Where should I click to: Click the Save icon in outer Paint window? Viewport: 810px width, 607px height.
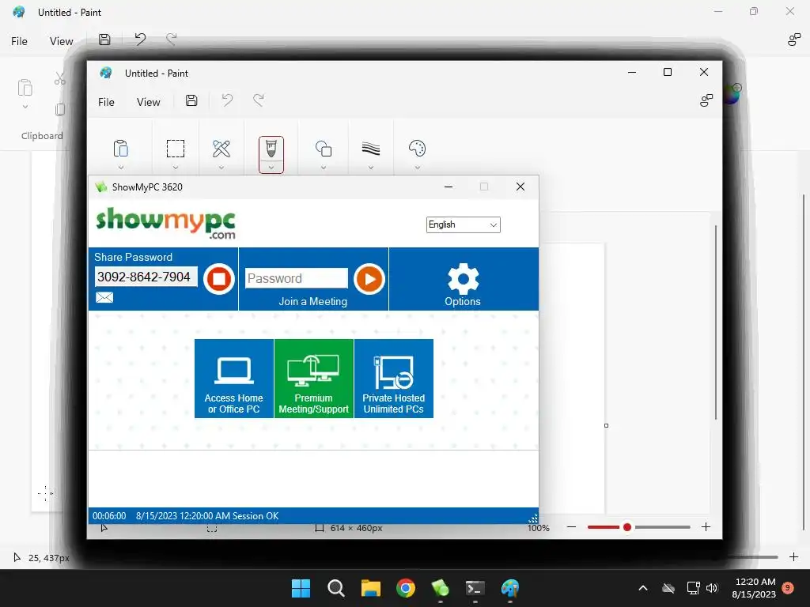104,40
